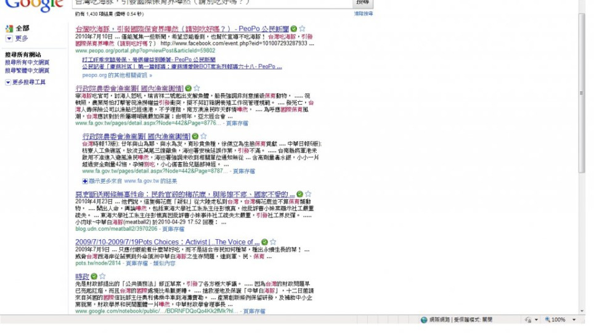
Task: Select 搜尋繁體中文網頁 filter
Action: pyautogui.click(x=27, y=70)
